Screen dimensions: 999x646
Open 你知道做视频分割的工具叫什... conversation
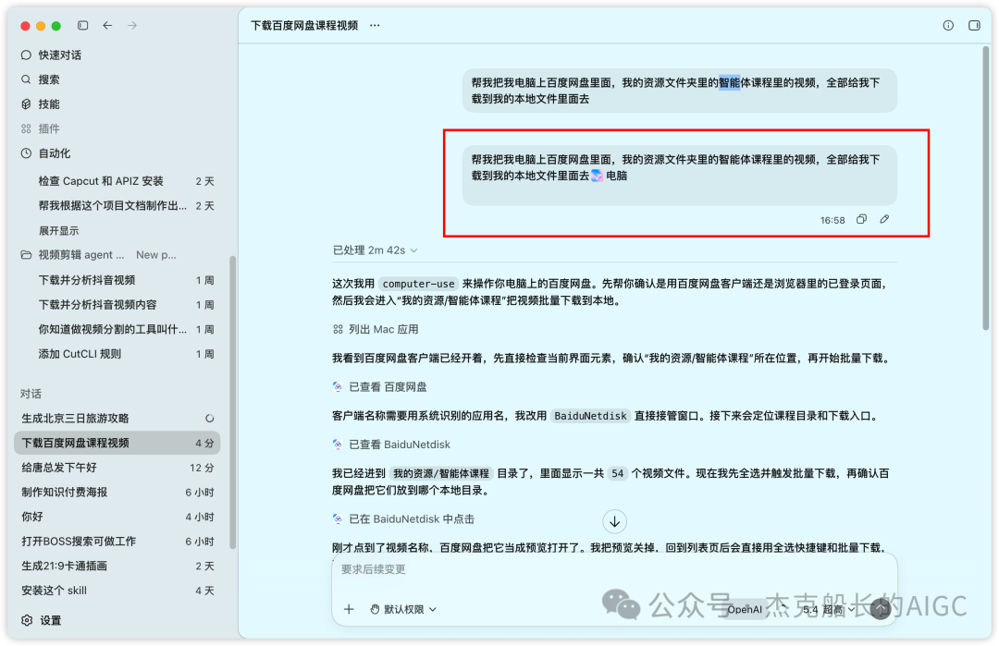point(117,330)
